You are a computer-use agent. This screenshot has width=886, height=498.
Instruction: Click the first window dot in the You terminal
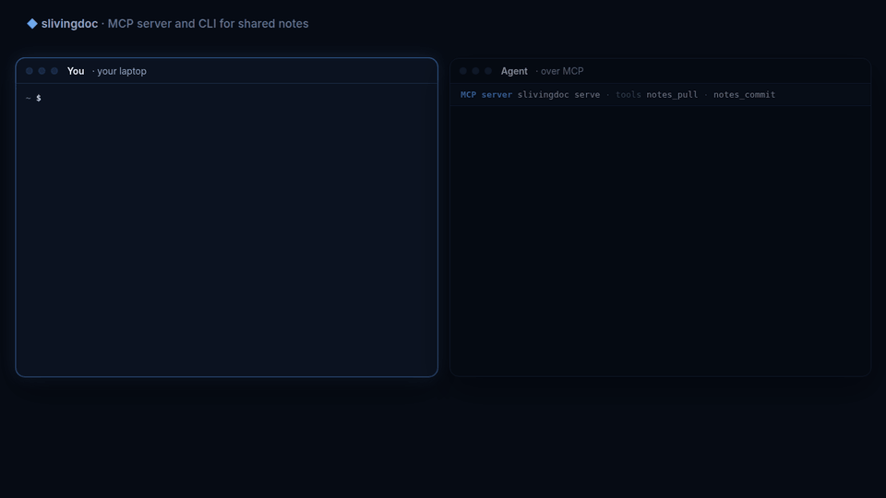pyautogui.click(x=30, y=71)
